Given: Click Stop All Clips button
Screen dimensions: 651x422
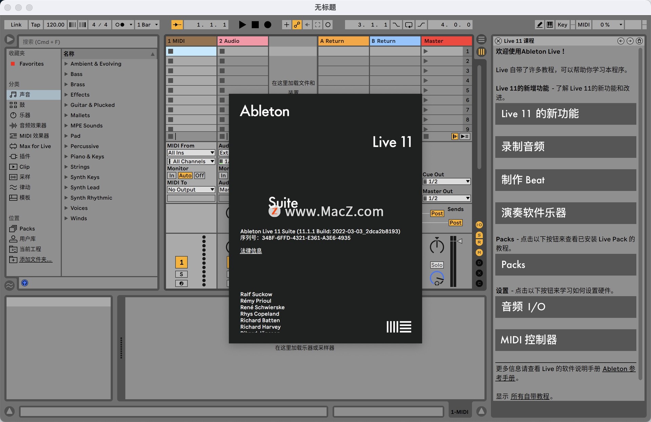Looking at the screenshot, I should (426, 136).
